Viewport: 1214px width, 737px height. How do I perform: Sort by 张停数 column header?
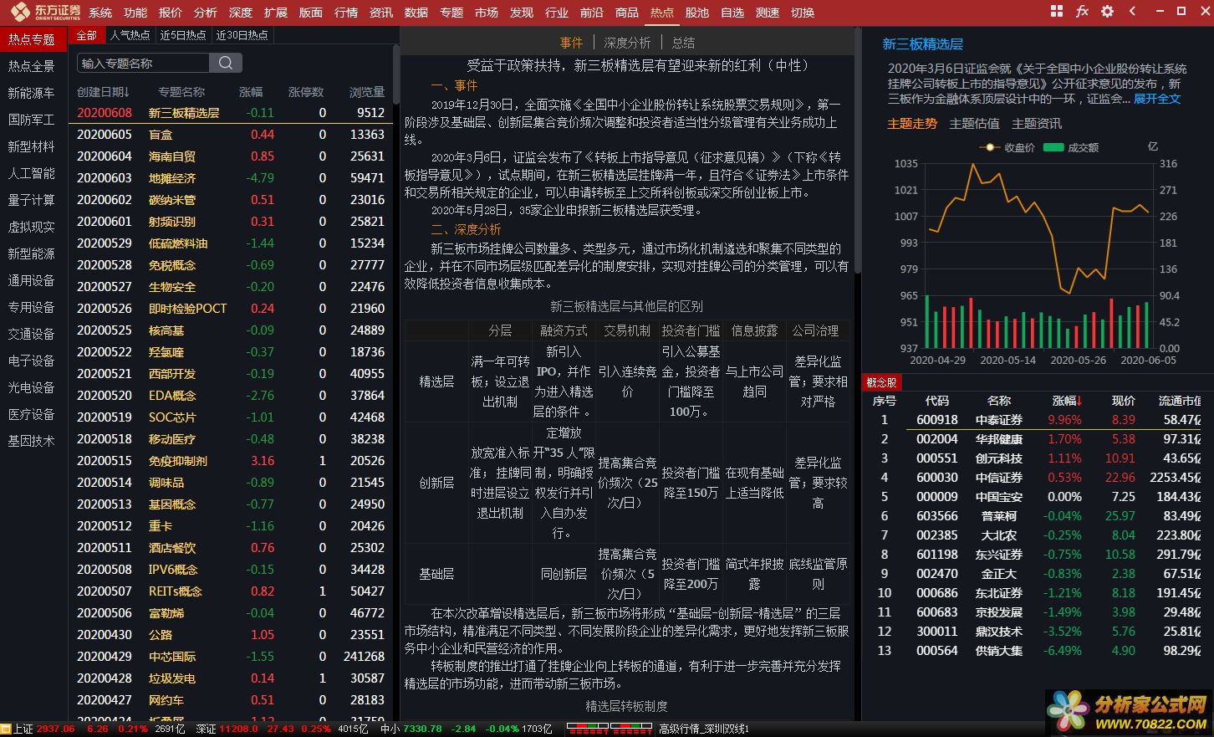pos(306,92)
